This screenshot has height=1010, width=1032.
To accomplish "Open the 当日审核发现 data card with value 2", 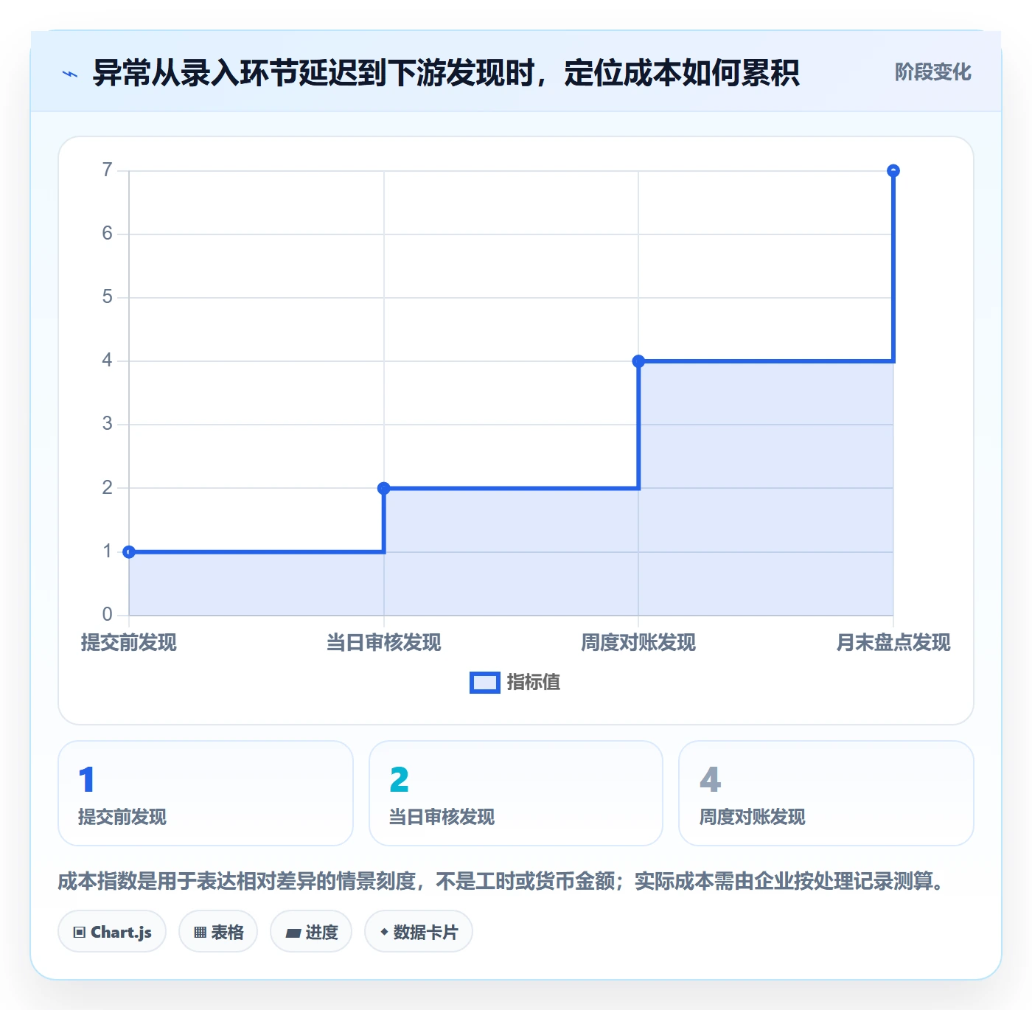I will [516, 793].
